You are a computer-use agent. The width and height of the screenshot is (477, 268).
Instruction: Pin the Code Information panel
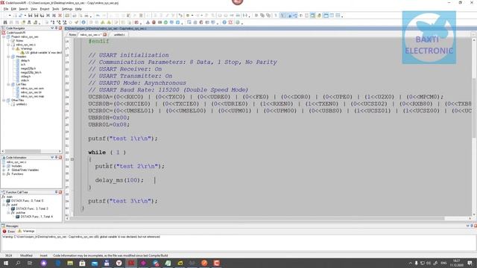pos(57,157)
